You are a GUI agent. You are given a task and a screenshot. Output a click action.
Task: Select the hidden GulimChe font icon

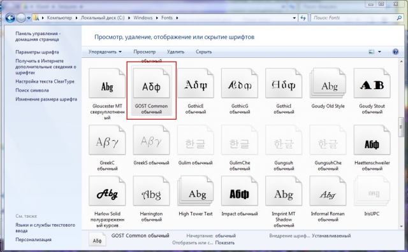(x=240, y=140)
